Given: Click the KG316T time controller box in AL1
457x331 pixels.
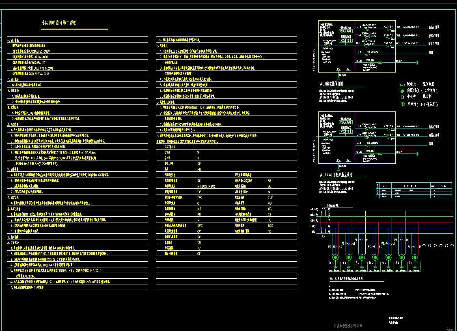Looking at the screenshot, I should click(346, 41).
